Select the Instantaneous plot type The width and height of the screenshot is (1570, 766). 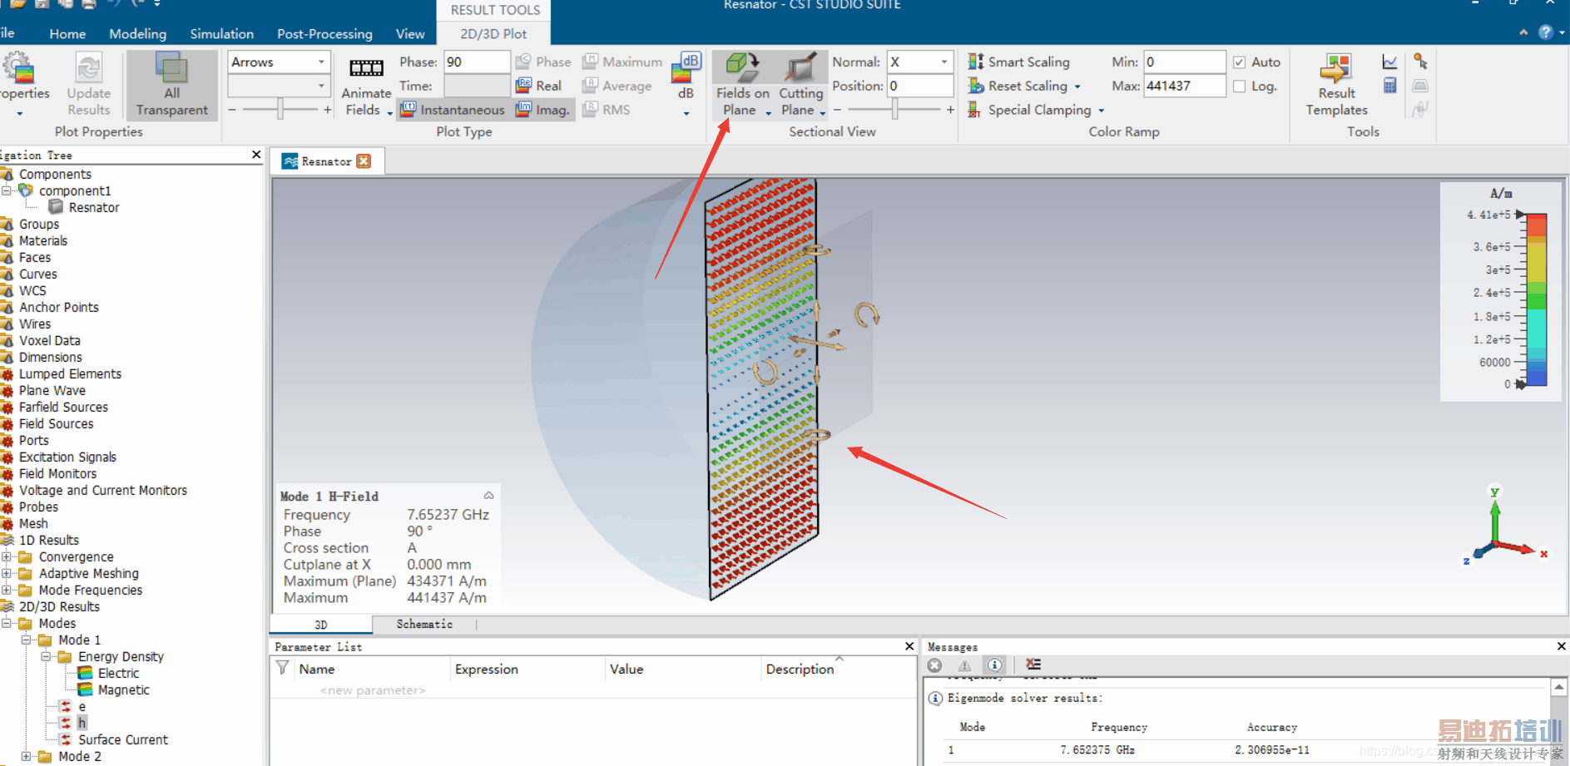pyautogui.click(x=453, y=110)
